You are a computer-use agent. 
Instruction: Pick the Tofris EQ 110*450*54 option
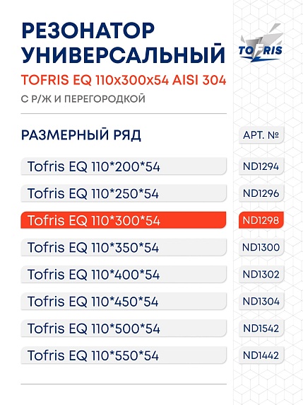point(124,301)
